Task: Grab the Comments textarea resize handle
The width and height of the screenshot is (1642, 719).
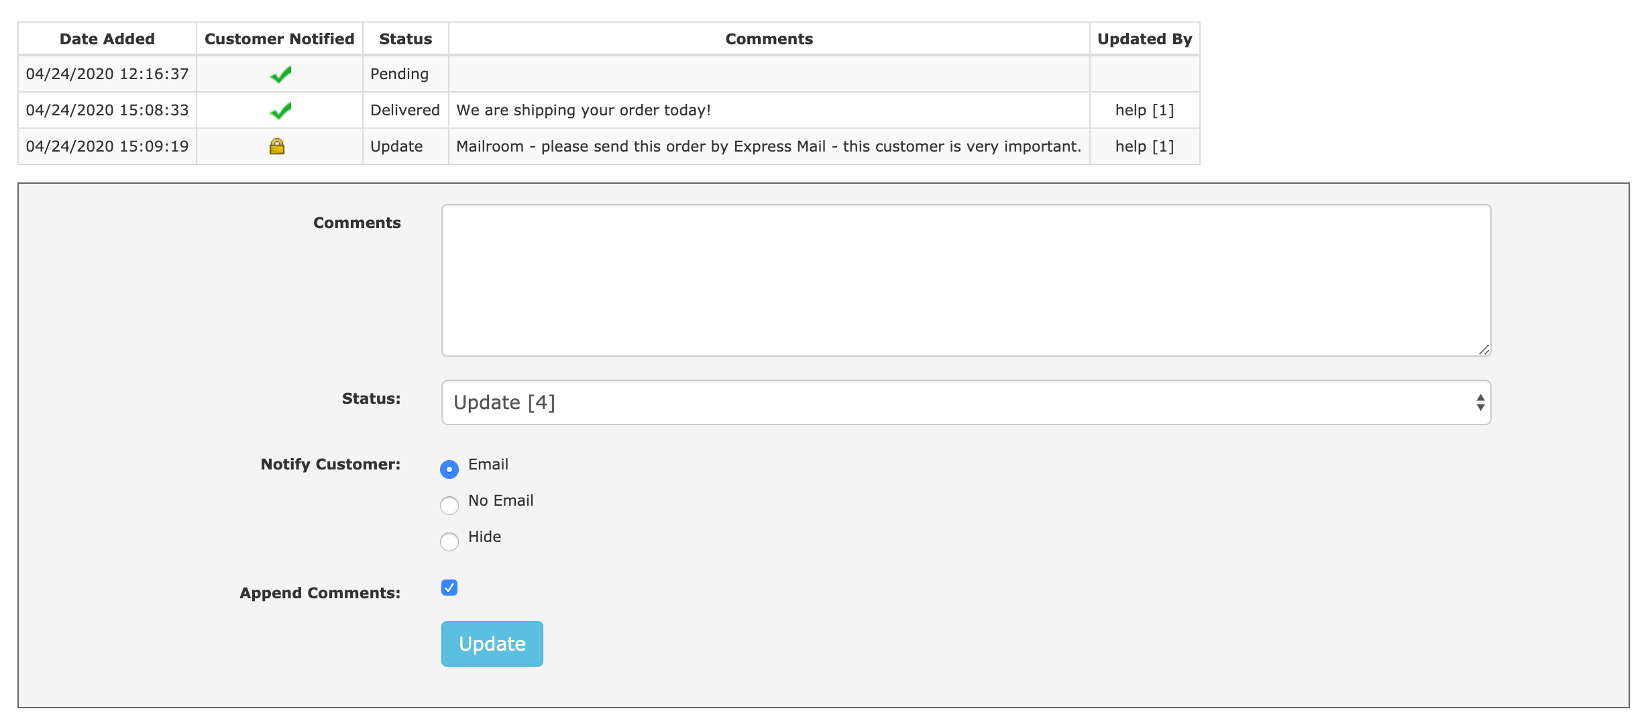Action: point(1484,349)
